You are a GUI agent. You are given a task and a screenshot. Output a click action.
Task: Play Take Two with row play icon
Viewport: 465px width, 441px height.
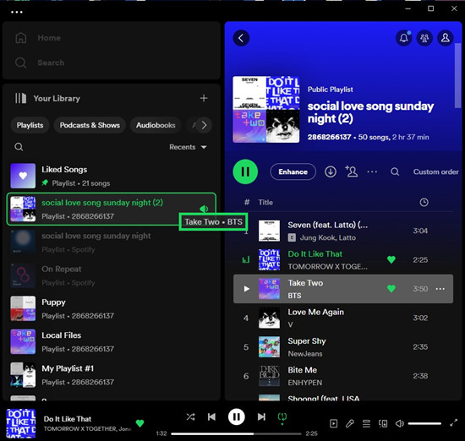click(x=246, y=289)
